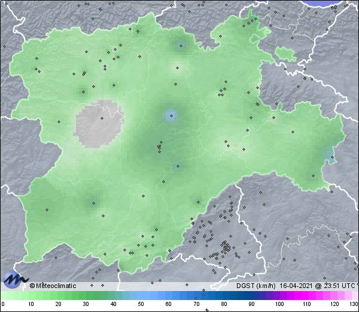Click the scale label 70
The image size is (359, 312).
(x=196, y=304)
